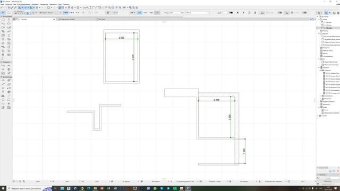Expand the Справка node in the Navigator
Viewport: 340px width, 191px height.
318,116
